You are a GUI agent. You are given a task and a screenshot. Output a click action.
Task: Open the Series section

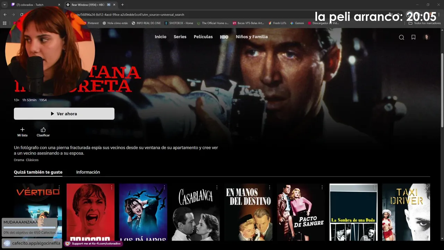coord(180,37)
